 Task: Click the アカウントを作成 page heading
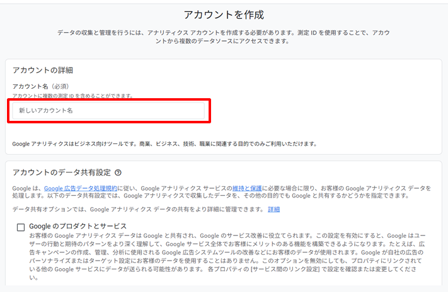coord(224,14)
